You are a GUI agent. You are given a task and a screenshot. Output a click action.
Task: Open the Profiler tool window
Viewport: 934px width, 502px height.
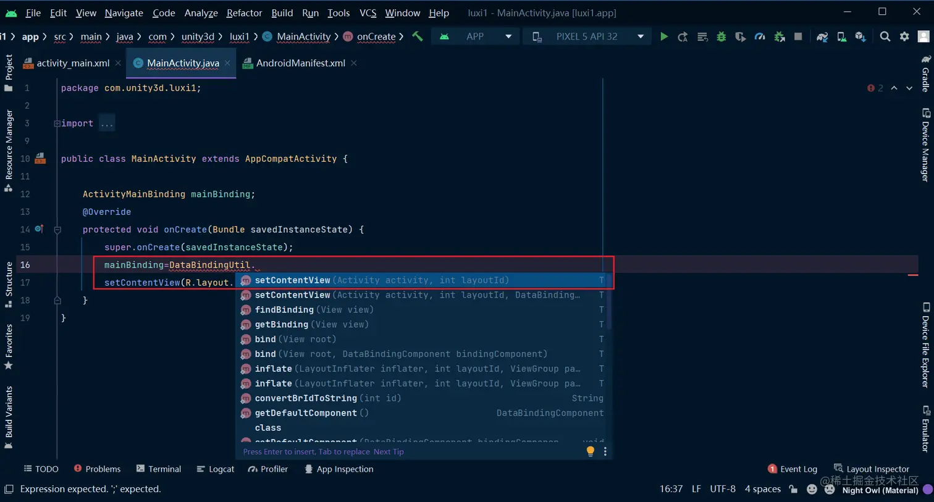[268, 469]
